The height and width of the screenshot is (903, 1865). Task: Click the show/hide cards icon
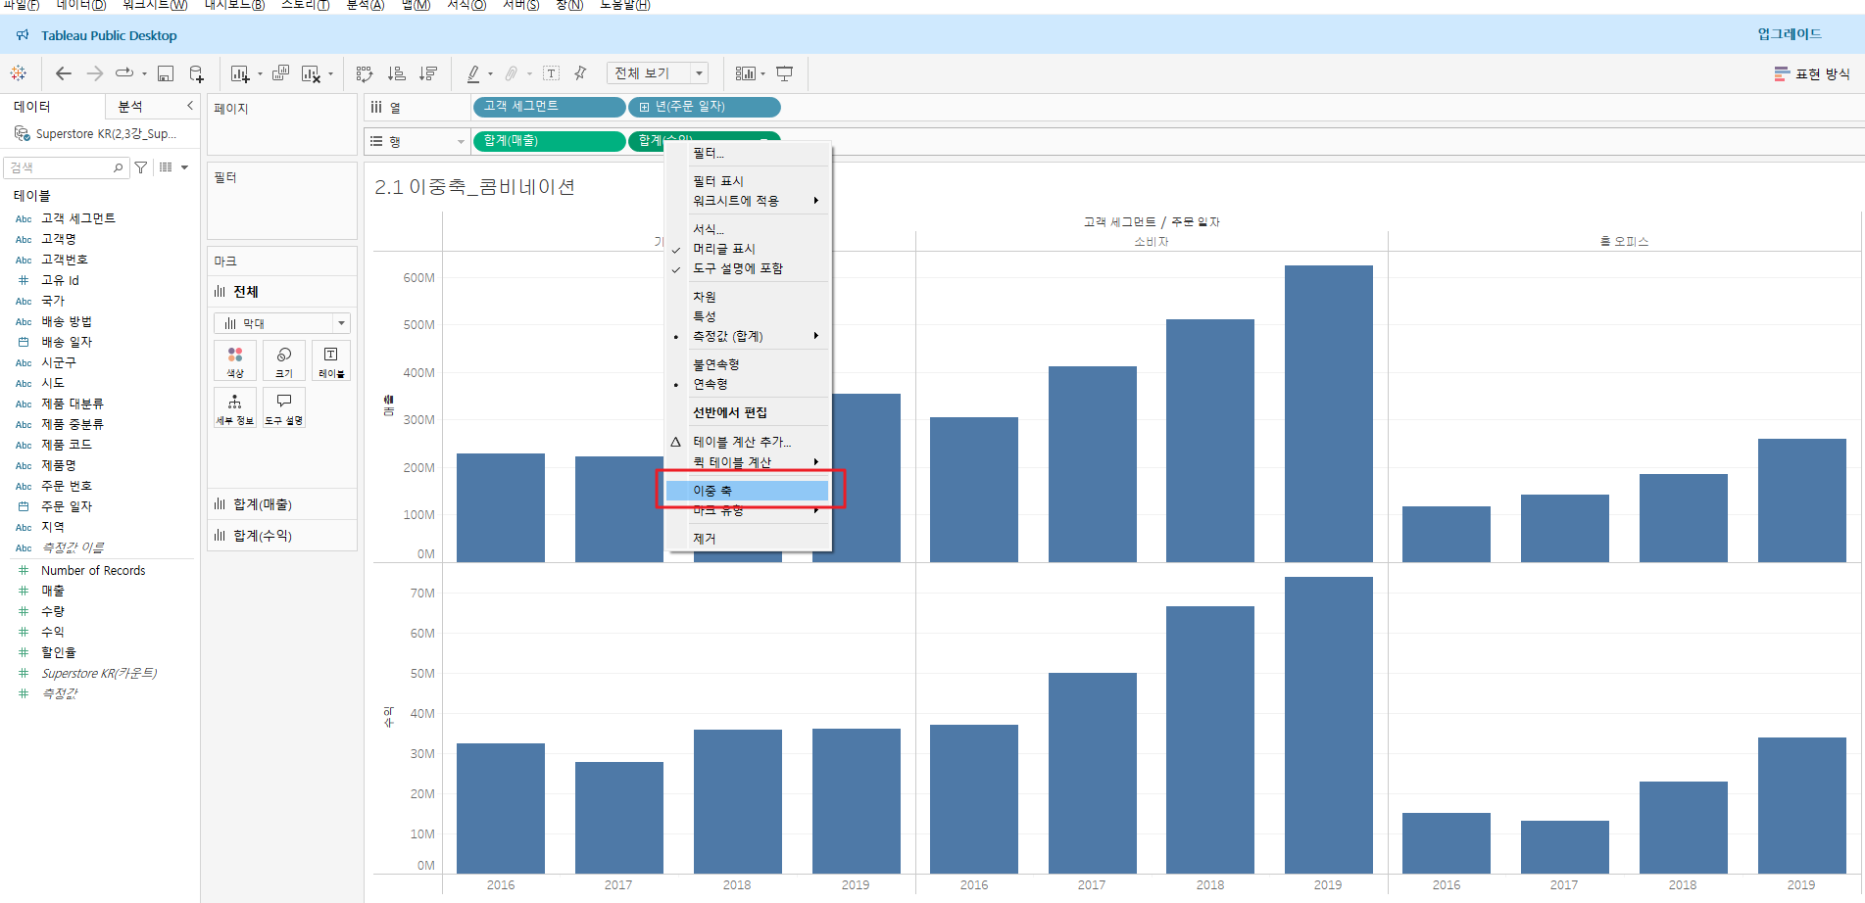point(746,73)
